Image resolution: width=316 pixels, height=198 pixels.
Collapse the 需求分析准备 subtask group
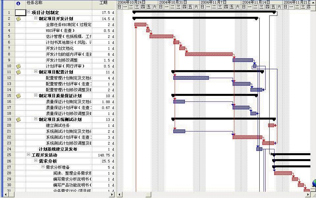pos(43,167)
